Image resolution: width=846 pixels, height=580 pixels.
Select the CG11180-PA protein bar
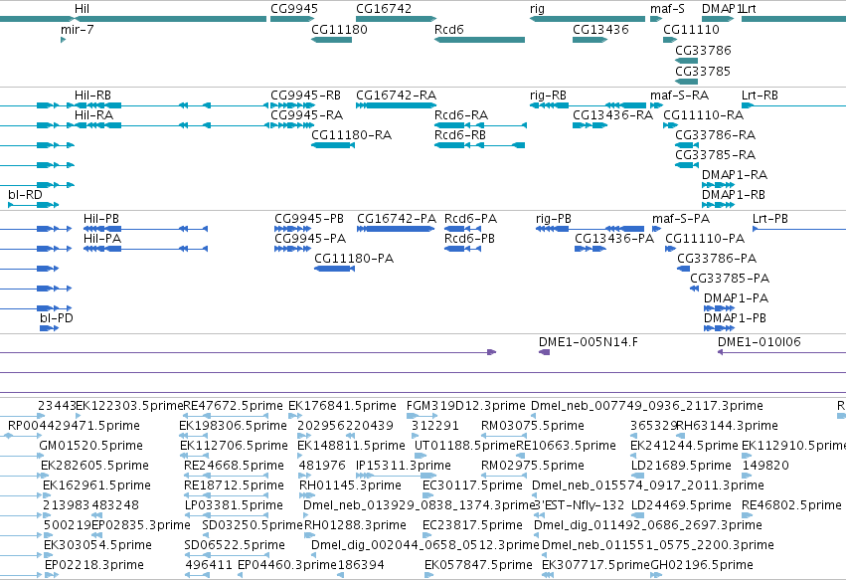pos(334,269)
